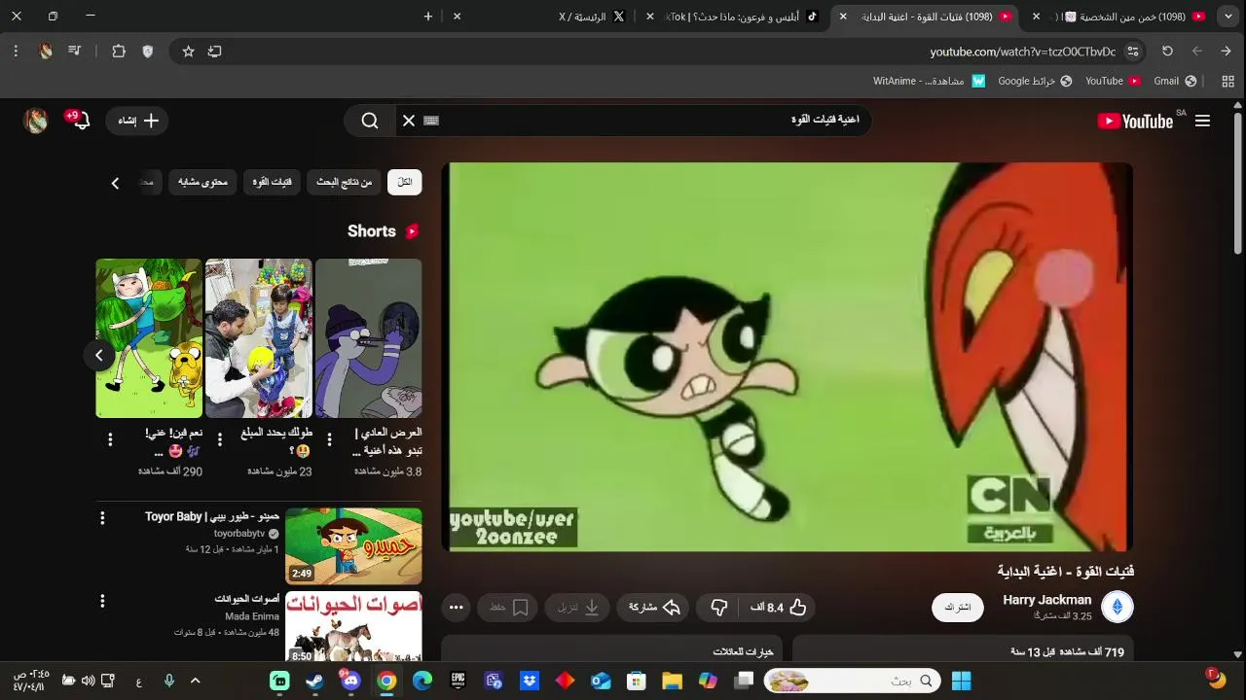
Task: Open options for the أصوات الحيوانات video
Action: (x=102, y=600)
